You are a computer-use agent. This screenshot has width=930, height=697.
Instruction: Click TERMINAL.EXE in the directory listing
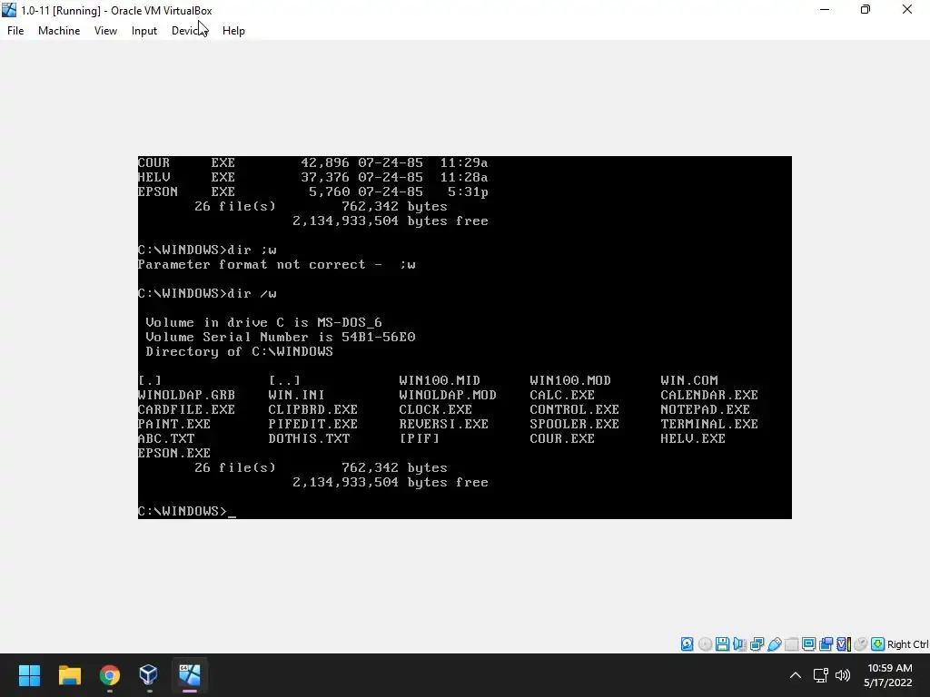(709, 425)
